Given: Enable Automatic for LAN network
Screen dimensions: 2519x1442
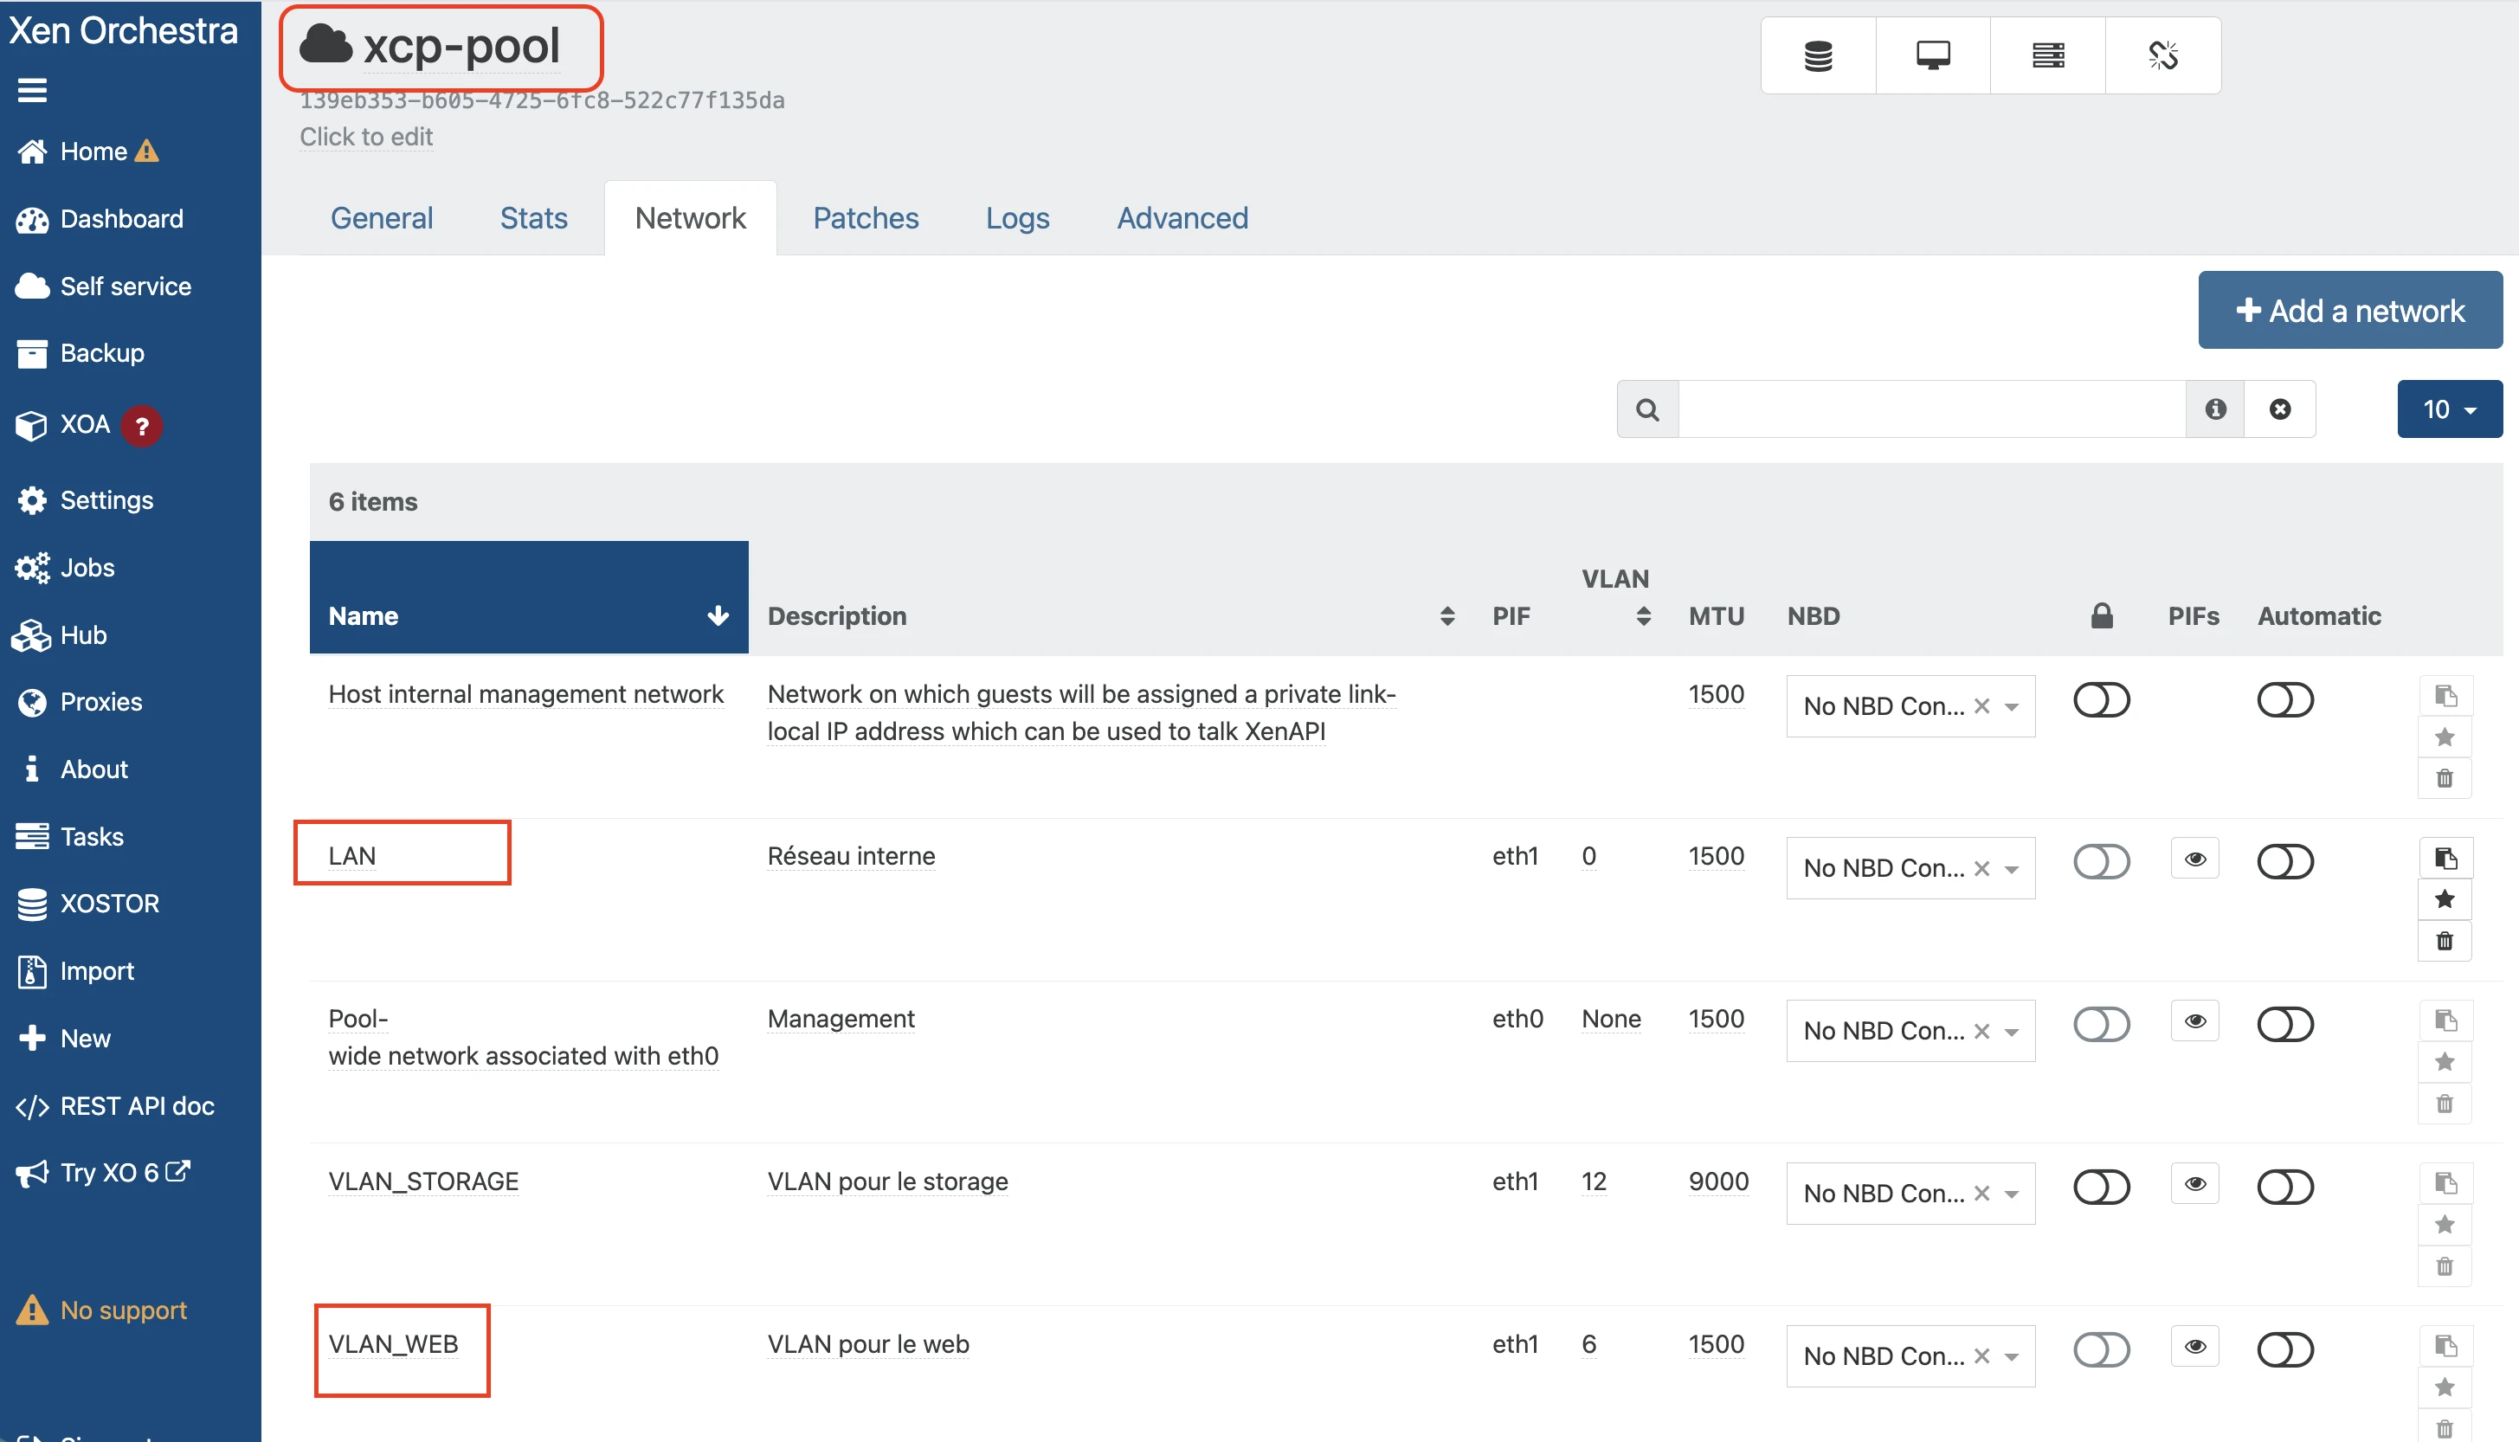Looking at the screenshot, I should tap(2285, 861).
